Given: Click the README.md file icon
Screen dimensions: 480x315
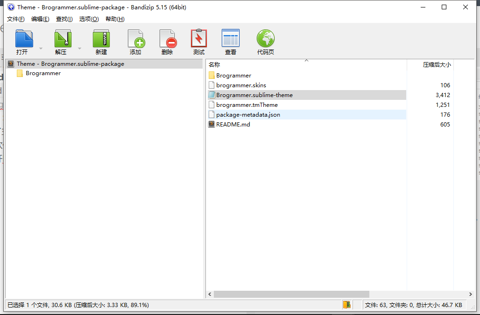Looking at the screenshot, I should 212,124.
